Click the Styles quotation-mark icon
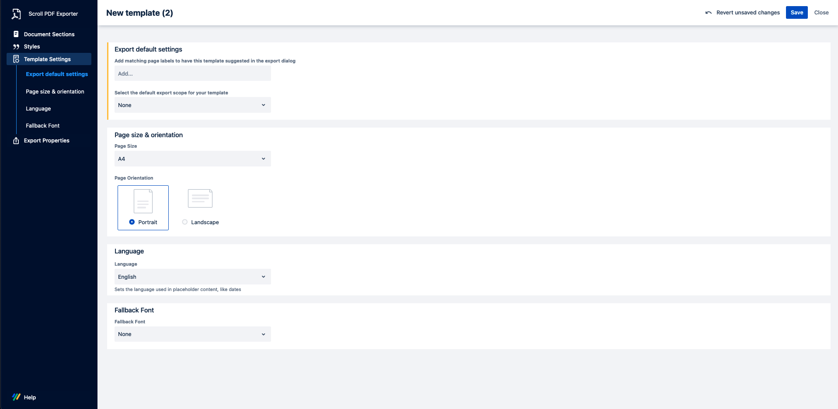The image size is (838, 409). click(x=16, y=47)
